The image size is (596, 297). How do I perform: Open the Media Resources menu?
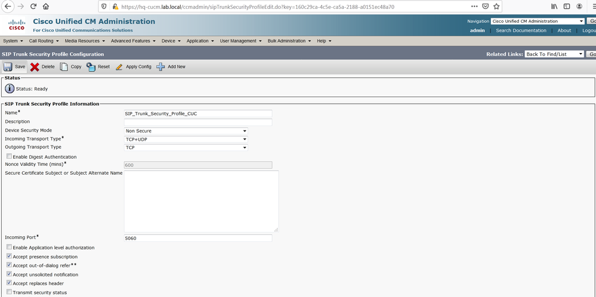[x=85, y=41]
